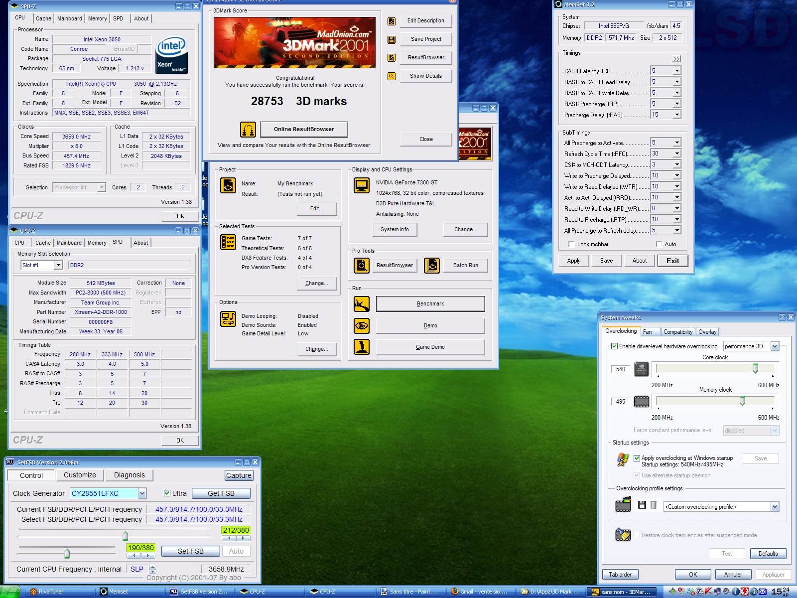
Task: Delete overclocking profile with trash icon
Action: coord(654,505)
